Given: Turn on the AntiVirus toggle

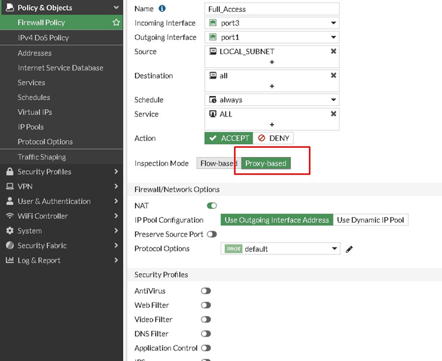Looking at the screenshot, I should click(x=206, y=291).
